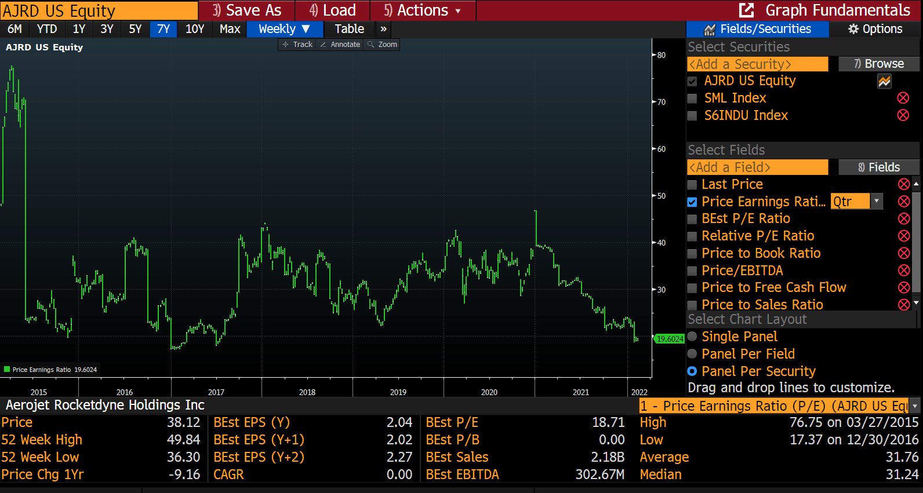Image resolution: width=923 pixels, height=493 pixels.
Task: Click the Fields button
Action: pyautogui.click(x=879, y=167)
